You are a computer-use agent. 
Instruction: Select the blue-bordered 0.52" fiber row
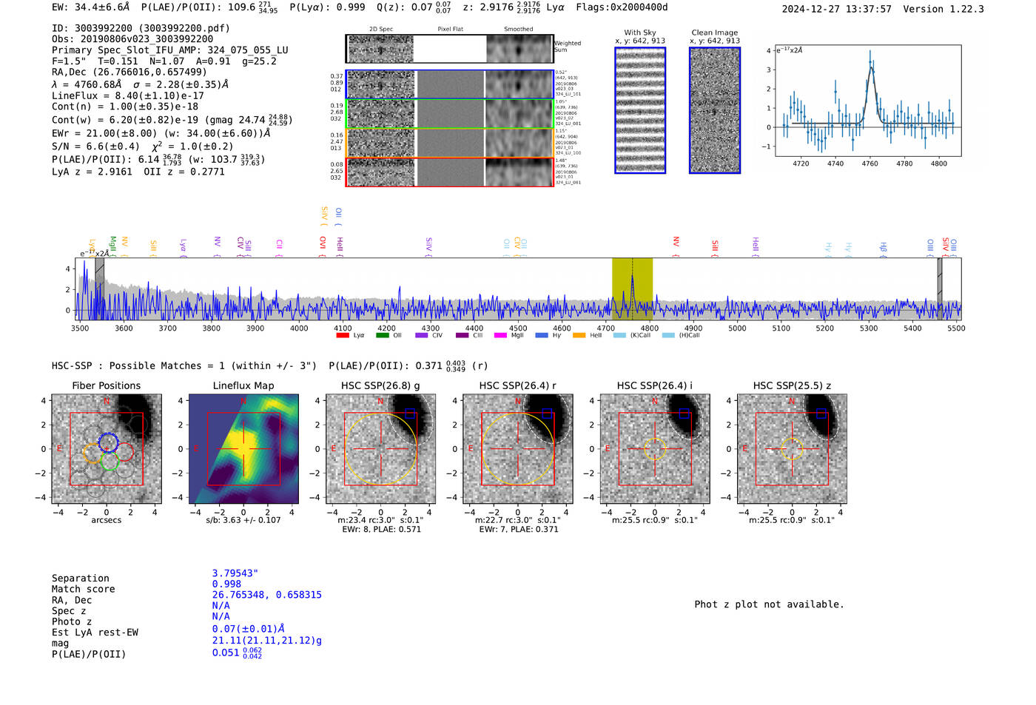[x=449, y=84]
